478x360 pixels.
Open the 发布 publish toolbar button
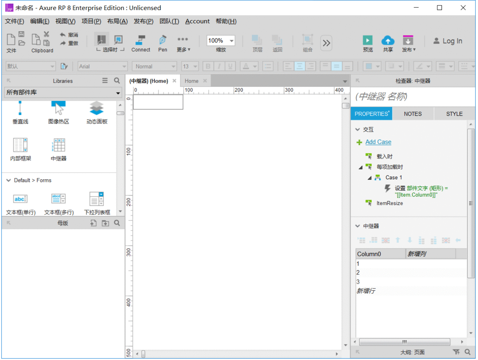pyautogui.click(x=408, y=44)
